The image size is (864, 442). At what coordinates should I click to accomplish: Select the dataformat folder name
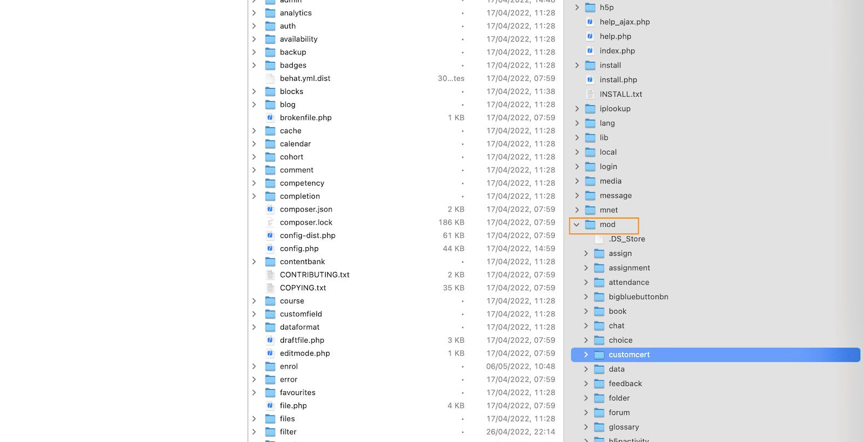click(300, 327)
